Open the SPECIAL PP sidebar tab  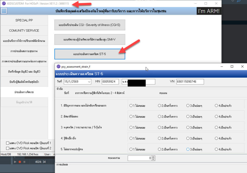pos(24,20)
